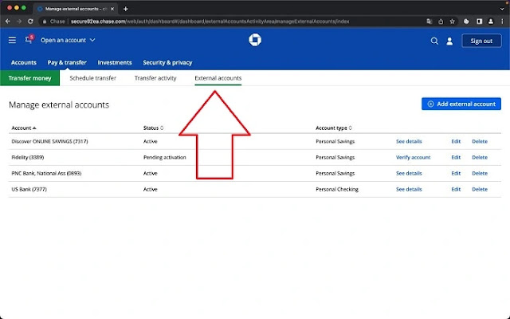510x319 pixels.
Task: Sort table by Status column
Action: (x=153, y=128)
